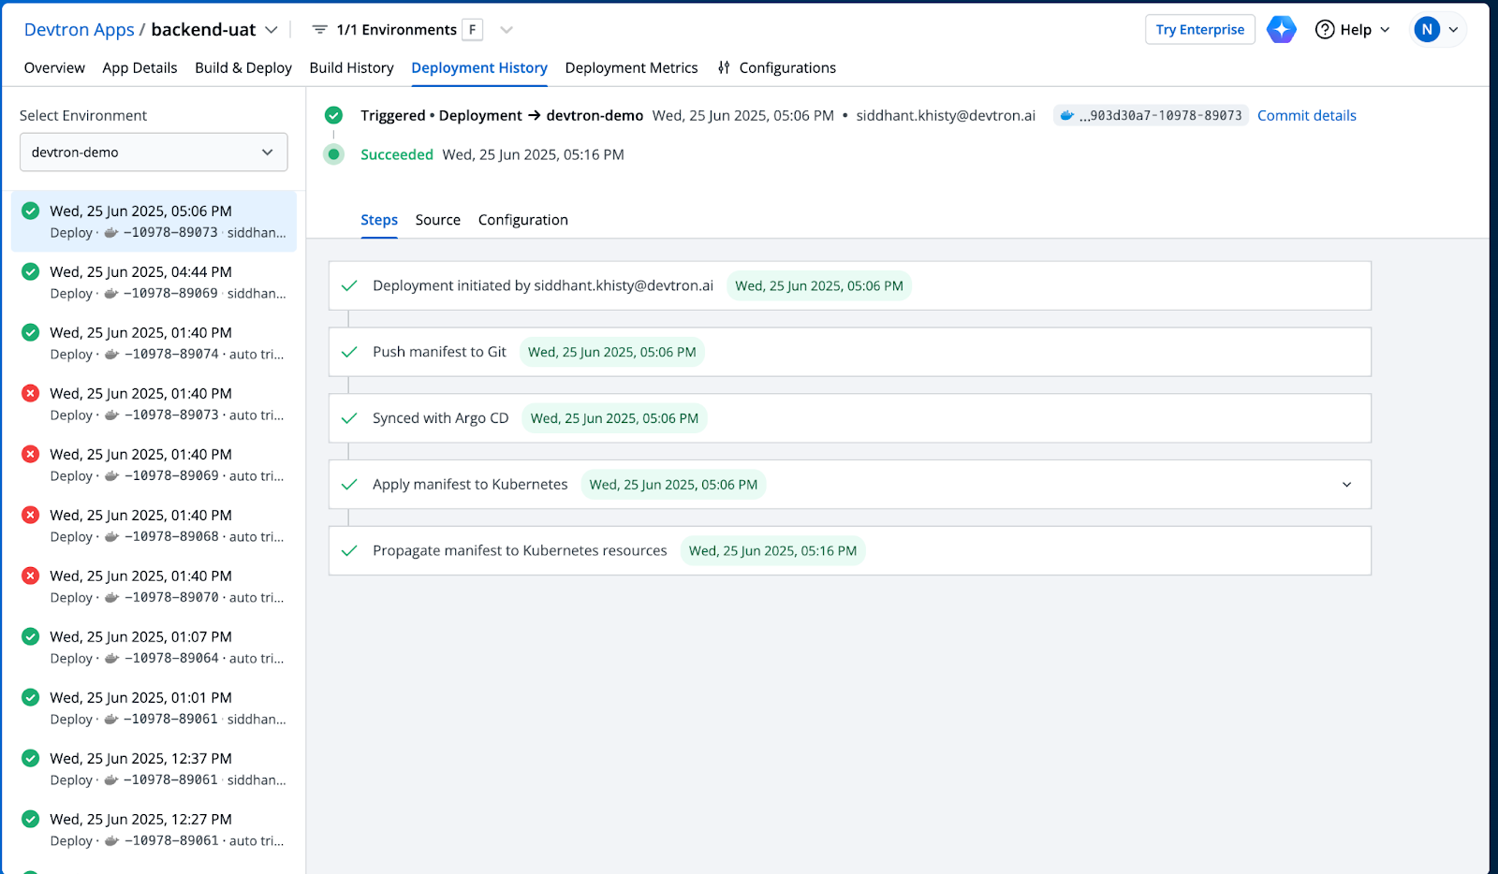The height and width of the screenshot is (874, 1498).
Task: Open the Deployment Metrics tab
Action: (631, 67)
